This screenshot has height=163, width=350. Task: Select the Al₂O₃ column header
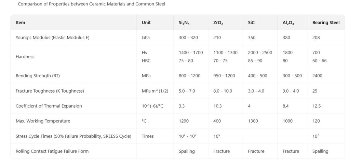click(288, 23)
